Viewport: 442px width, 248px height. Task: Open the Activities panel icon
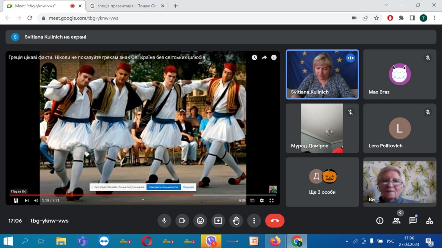point(429,221)
